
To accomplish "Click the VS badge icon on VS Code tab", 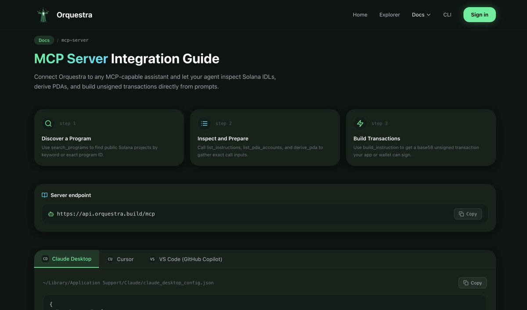I will click(152, 259).
